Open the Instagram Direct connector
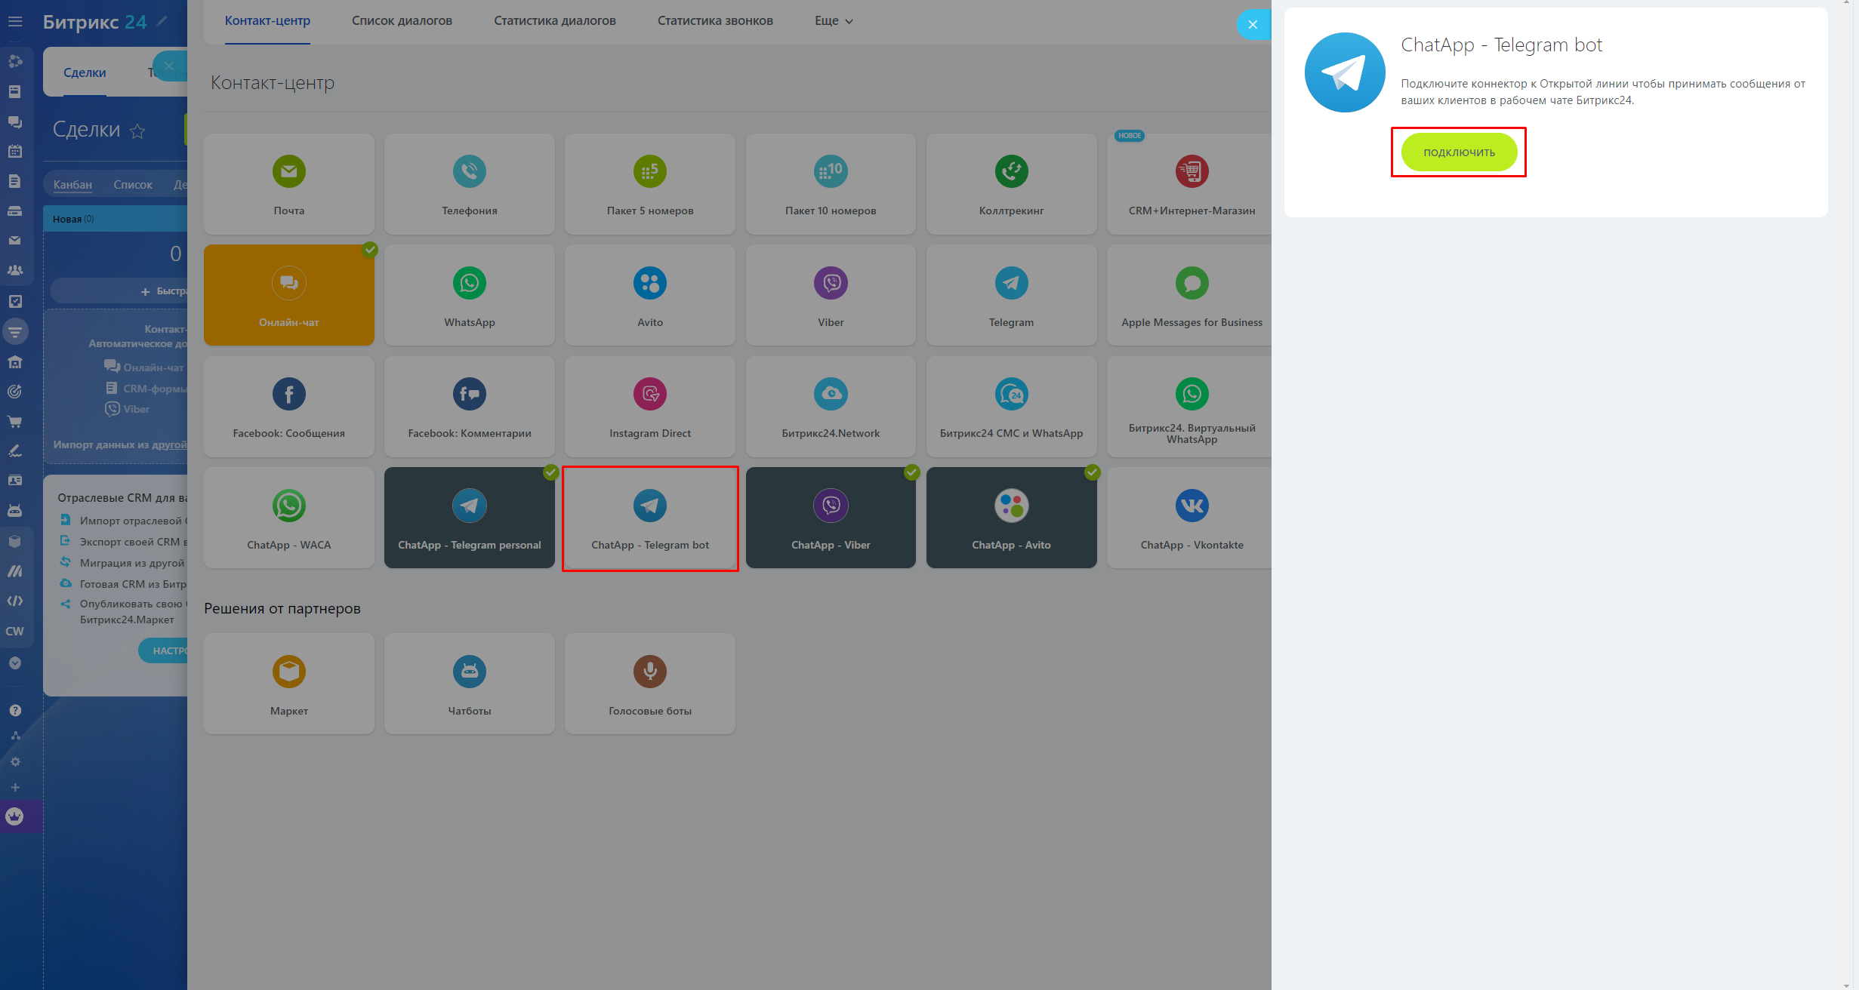The image size is (1859, 990). click(649, 407)
